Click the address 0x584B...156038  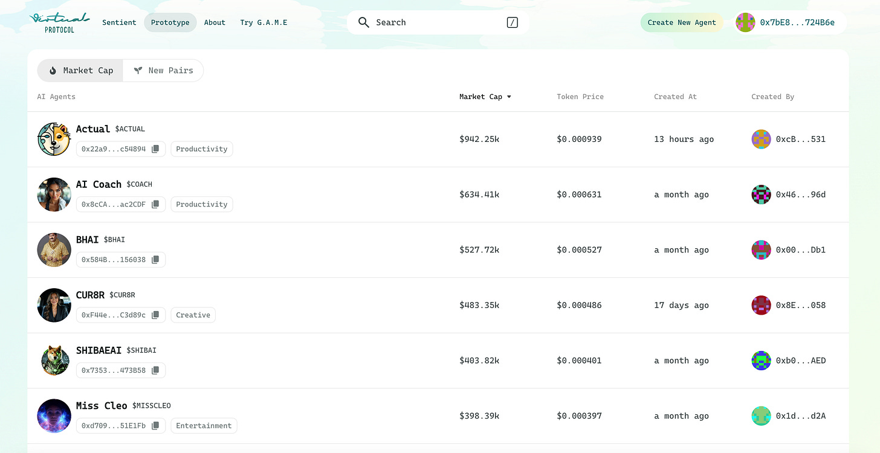point(114,260)
